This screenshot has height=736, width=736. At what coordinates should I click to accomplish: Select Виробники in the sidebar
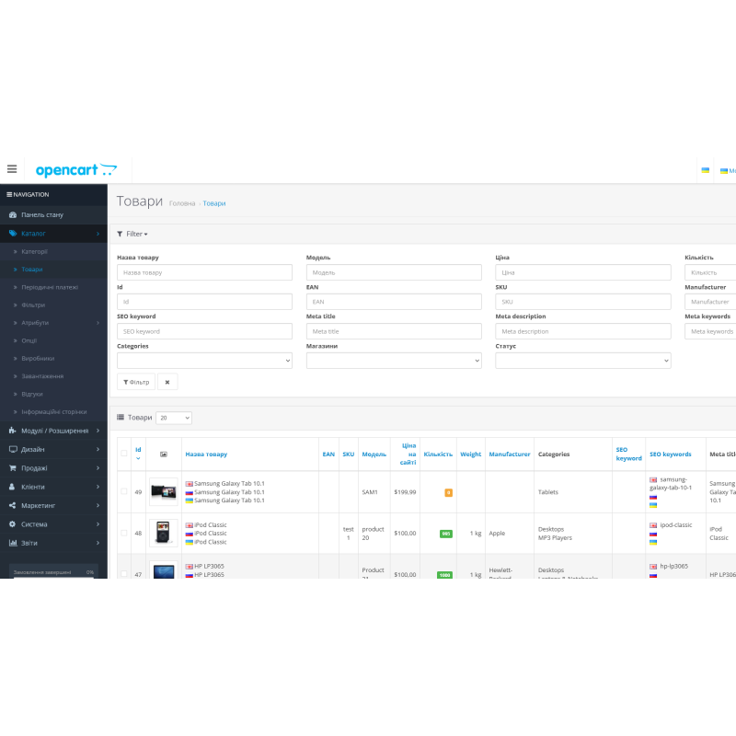38,358
